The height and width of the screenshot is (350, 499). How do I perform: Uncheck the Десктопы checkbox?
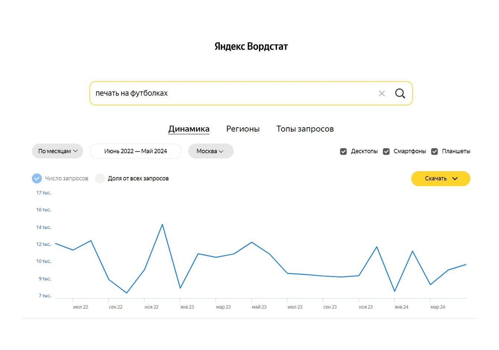(343, 151)
